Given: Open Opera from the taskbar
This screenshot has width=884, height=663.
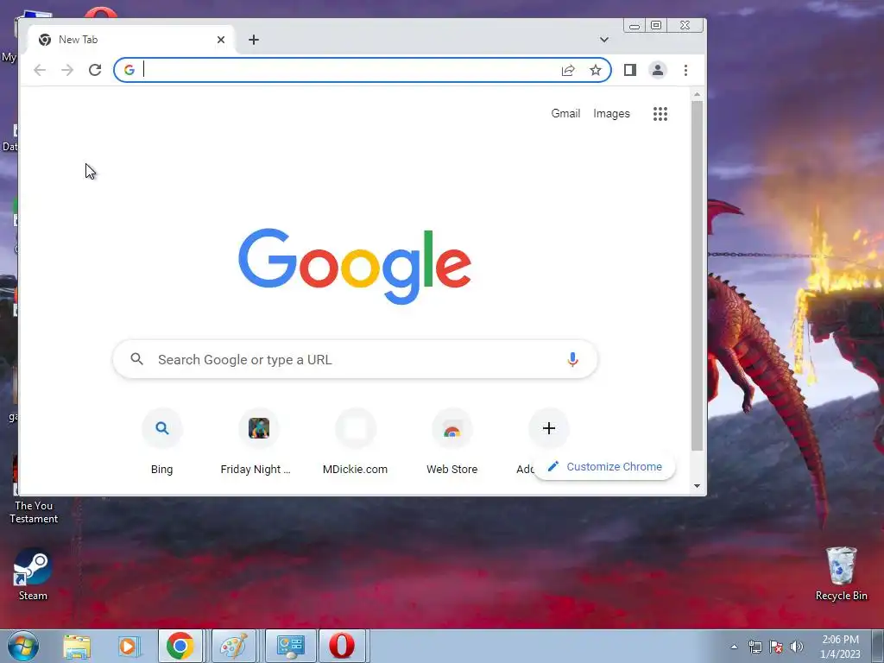Looking at the screenshot, I should [x=342, y=646].
